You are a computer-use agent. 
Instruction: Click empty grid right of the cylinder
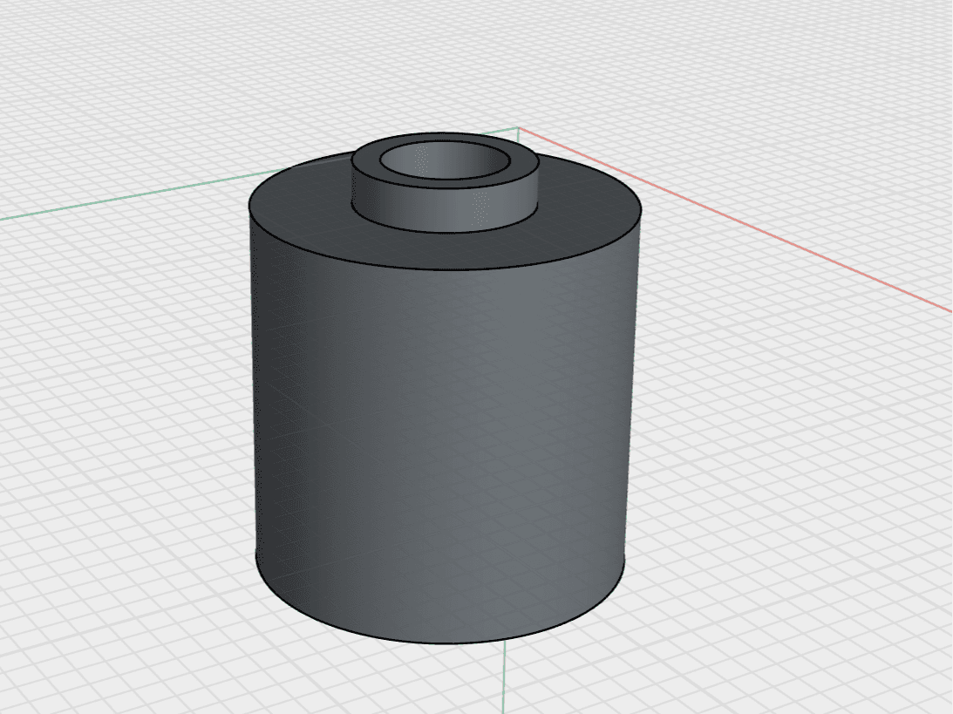click(x=790, y=456)
